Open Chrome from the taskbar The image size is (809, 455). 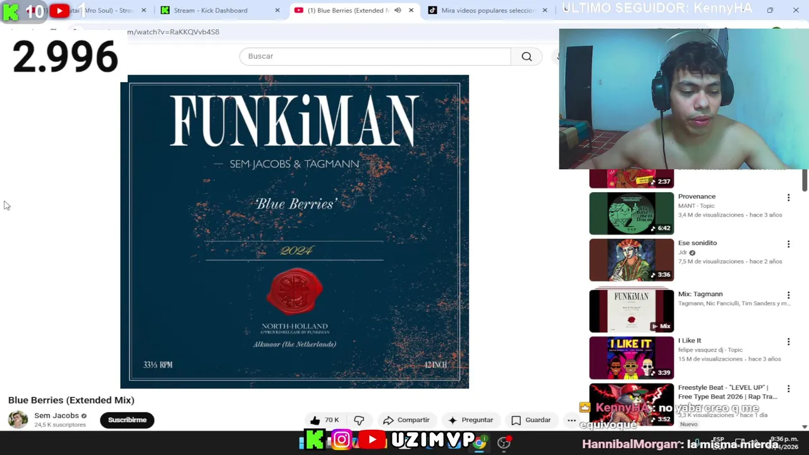(480, 442)
